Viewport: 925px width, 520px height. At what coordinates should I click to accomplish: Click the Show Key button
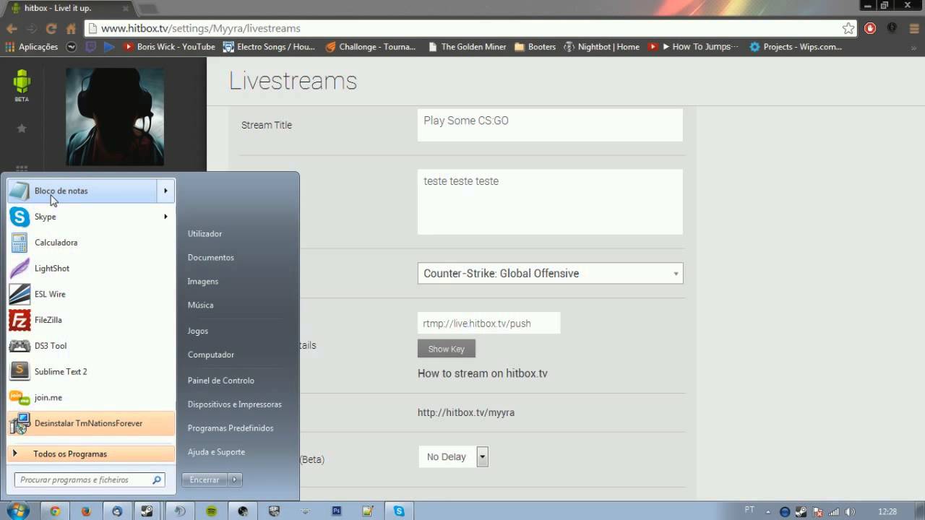[x=447, y=349]
